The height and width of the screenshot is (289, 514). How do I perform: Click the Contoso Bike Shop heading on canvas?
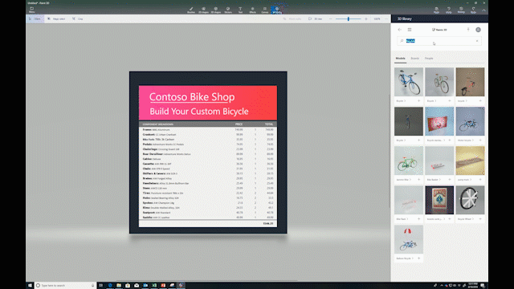(192, 97)
